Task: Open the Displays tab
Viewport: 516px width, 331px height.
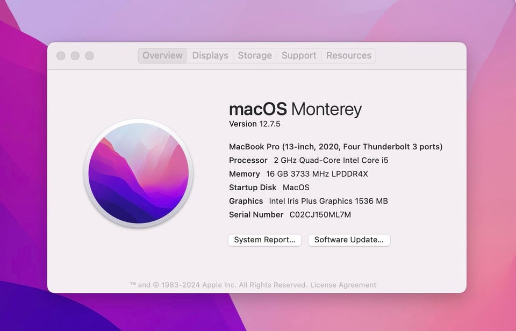Action: coord(210,55)
